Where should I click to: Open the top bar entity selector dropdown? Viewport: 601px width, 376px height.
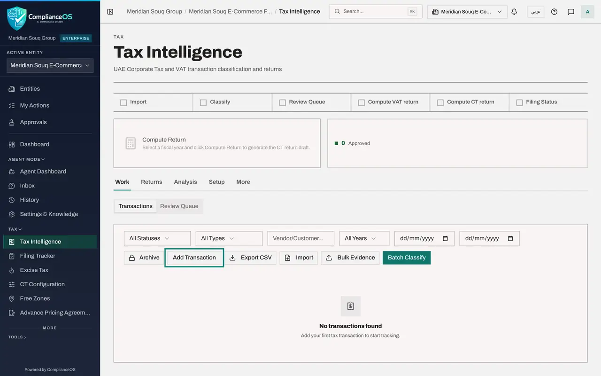pyautogui.click(x=467, y=12)
